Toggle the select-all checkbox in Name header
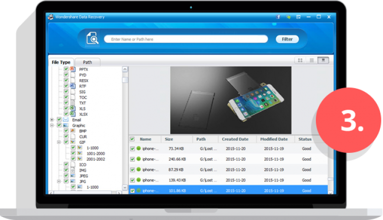This screenshot has height=220, width=383. click(132, 139)
